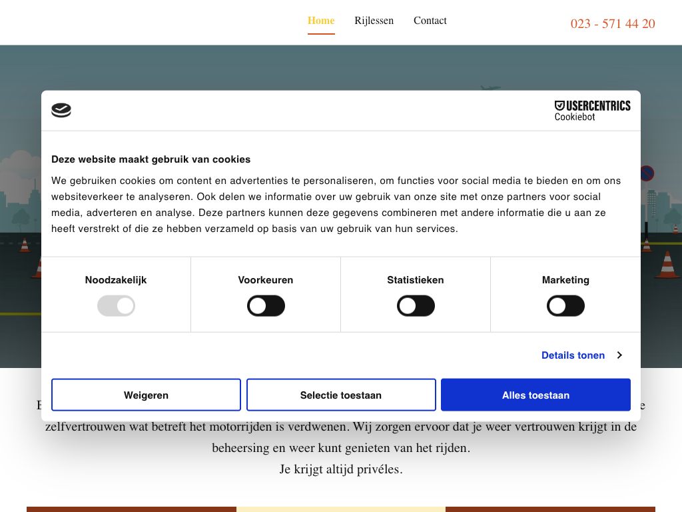Click the large traffic cone on right edge
Image resolution: width=682 pixels, height=512 pixels.
667,265
